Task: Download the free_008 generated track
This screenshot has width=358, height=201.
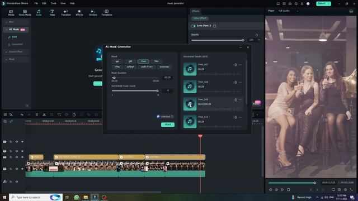Action: tap(235, 82)
